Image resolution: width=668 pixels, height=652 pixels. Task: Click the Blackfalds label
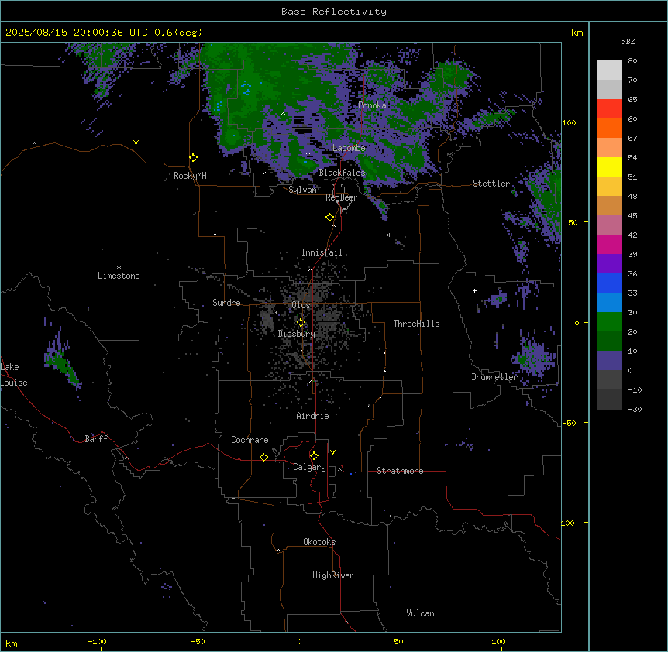(x=342, y=173)
